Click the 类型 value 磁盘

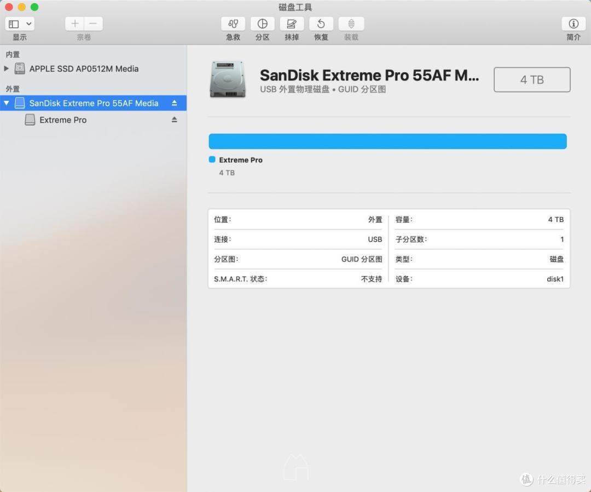[557, 259]
